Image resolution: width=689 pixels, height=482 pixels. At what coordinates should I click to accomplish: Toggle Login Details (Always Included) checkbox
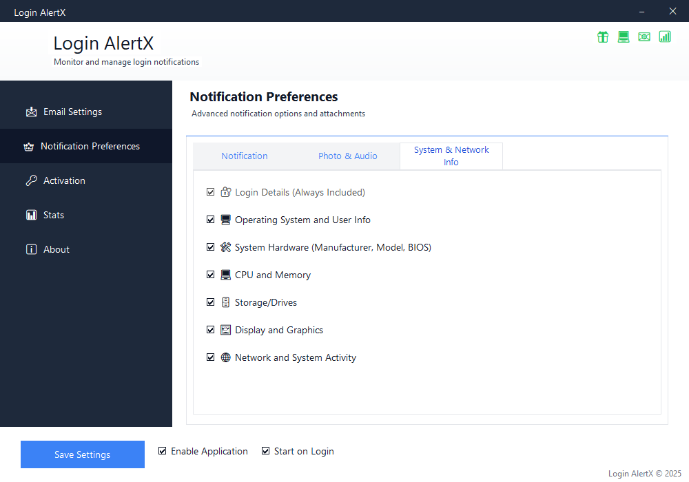click(210, 192)
